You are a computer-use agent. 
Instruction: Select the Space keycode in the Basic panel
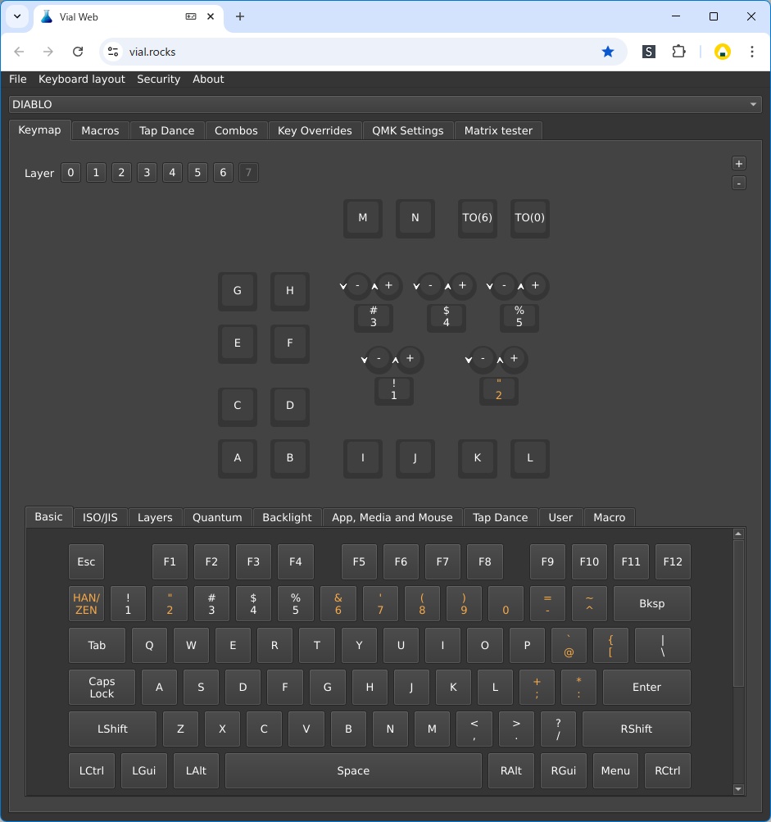point(352,770)
